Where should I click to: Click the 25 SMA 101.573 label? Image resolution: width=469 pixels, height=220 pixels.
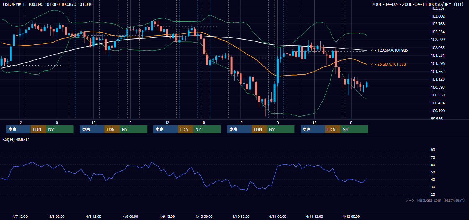coord(388,64)
